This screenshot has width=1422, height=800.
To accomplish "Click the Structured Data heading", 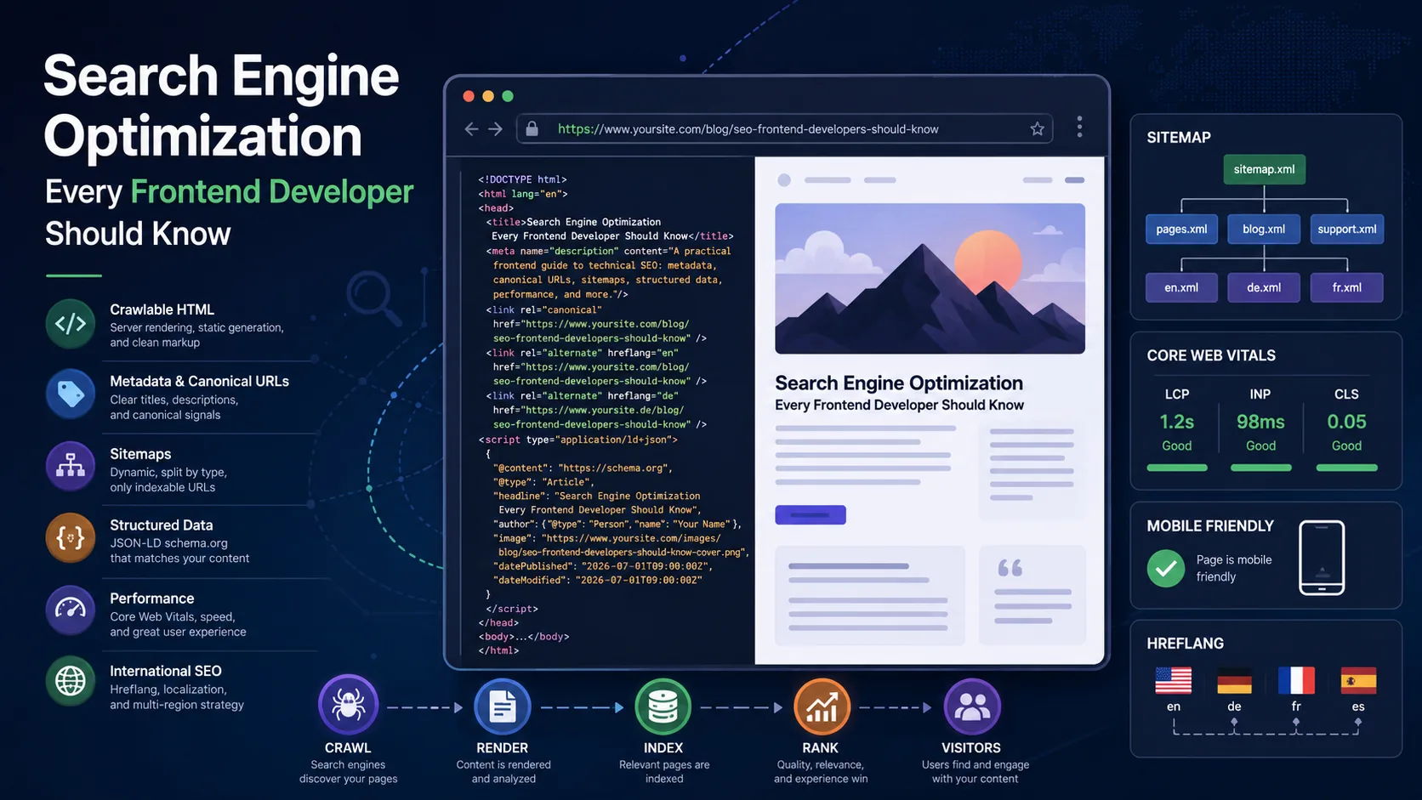I will [162, 525].
